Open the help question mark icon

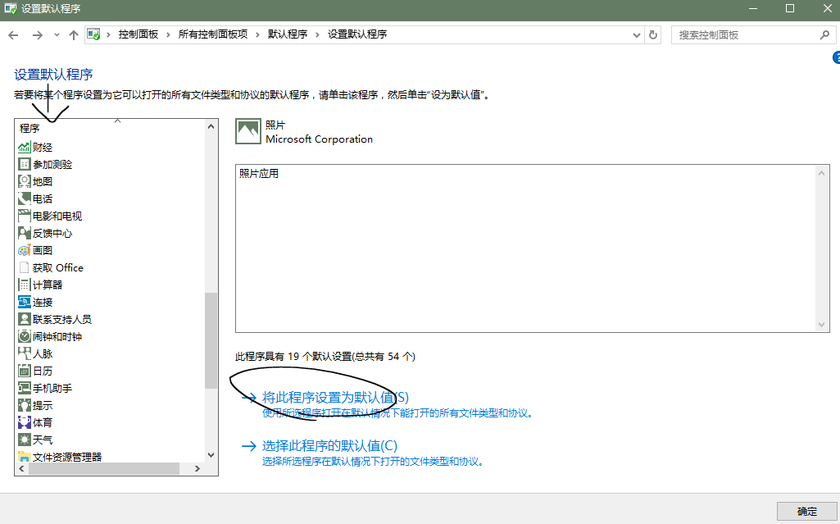(x=836, y=58)
